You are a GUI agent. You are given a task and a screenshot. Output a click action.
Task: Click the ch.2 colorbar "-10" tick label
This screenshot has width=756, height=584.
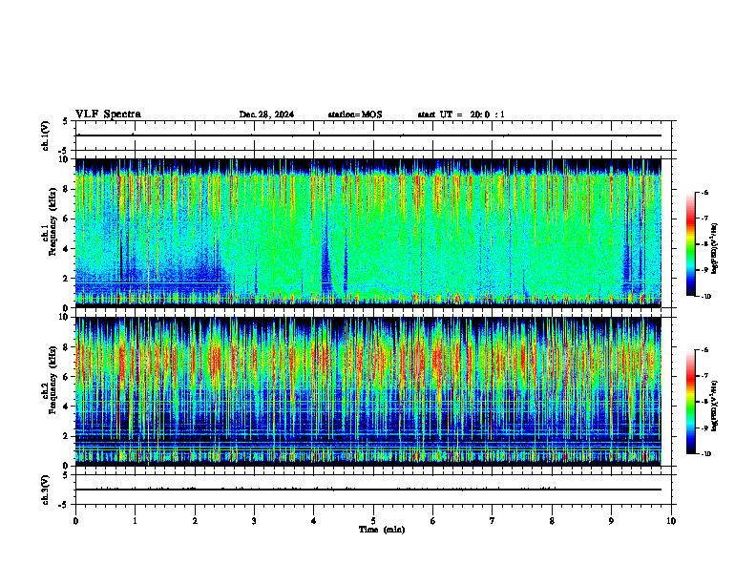tap(705, 454)
